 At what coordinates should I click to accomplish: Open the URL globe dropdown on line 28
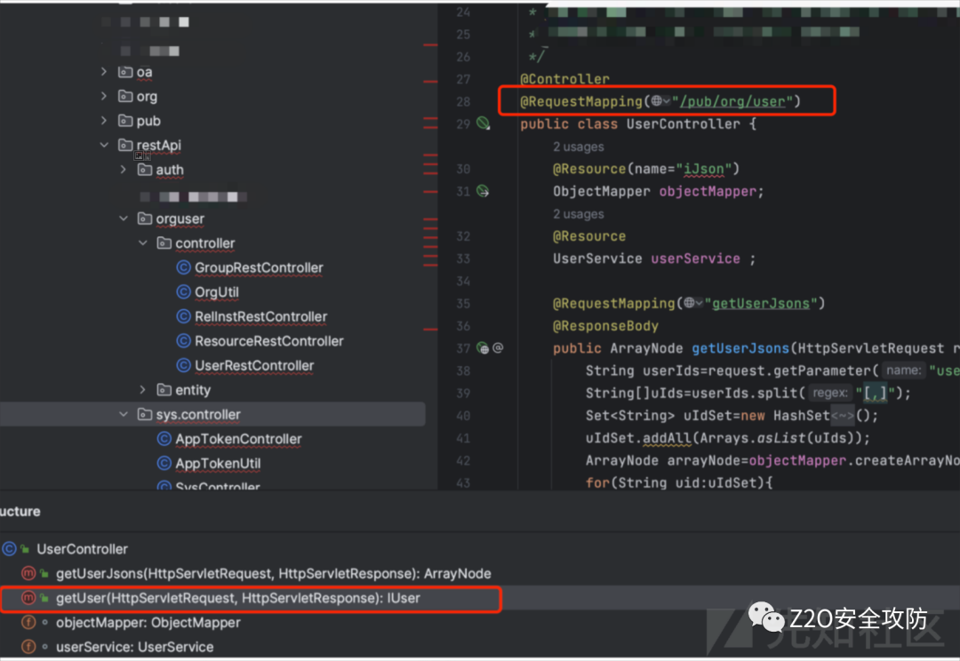[x=660, y=101]
